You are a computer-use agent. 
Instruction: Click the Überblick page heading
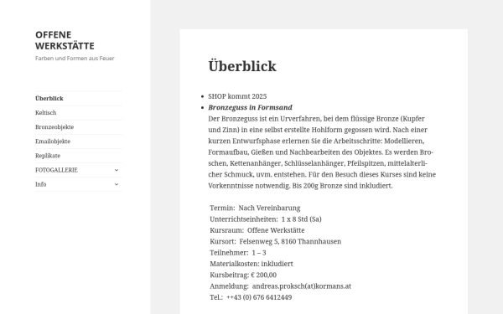tap(242, 66)
